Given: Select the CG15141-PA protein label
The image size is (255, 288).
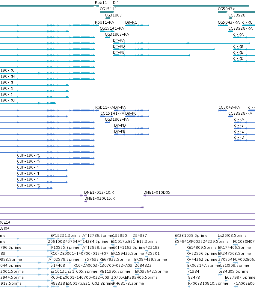Looking at the screenshot, I should pos(112,113).
